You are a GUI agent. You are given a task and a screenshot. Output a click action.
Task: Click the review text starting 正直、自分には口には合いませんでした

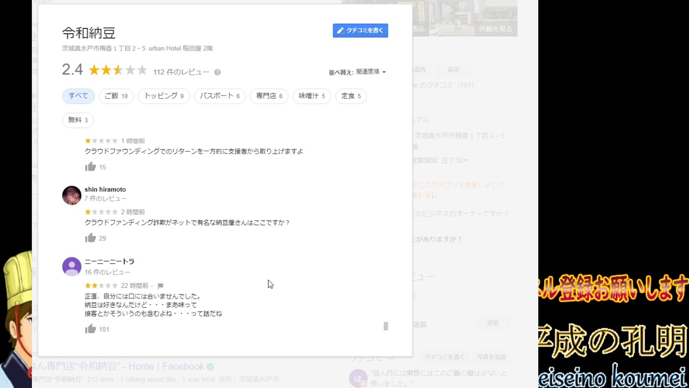(x=143, y=296)
